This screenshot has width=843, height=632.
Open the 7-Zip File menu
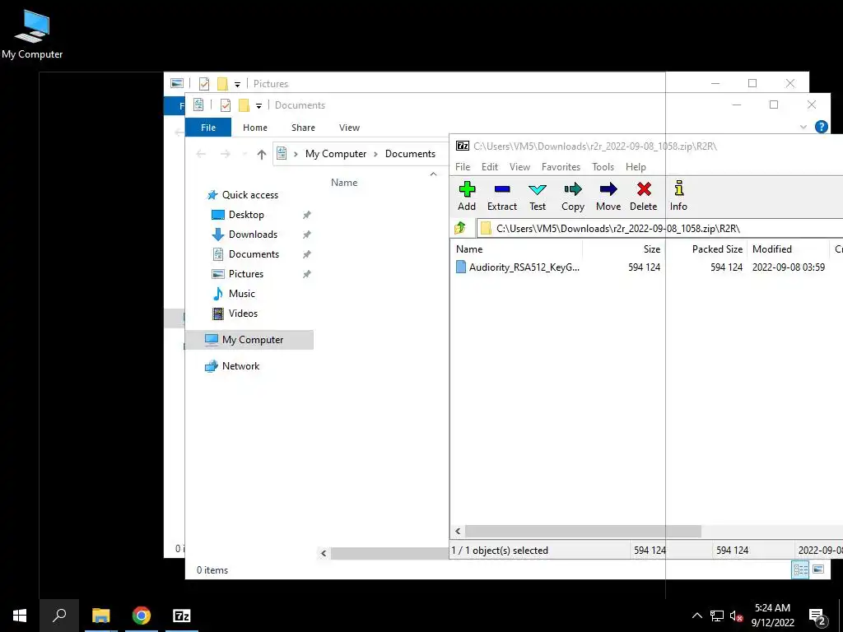(x=463, y=167)
